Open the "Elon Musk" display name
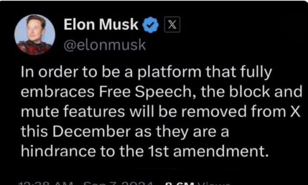 click(101, 25)
